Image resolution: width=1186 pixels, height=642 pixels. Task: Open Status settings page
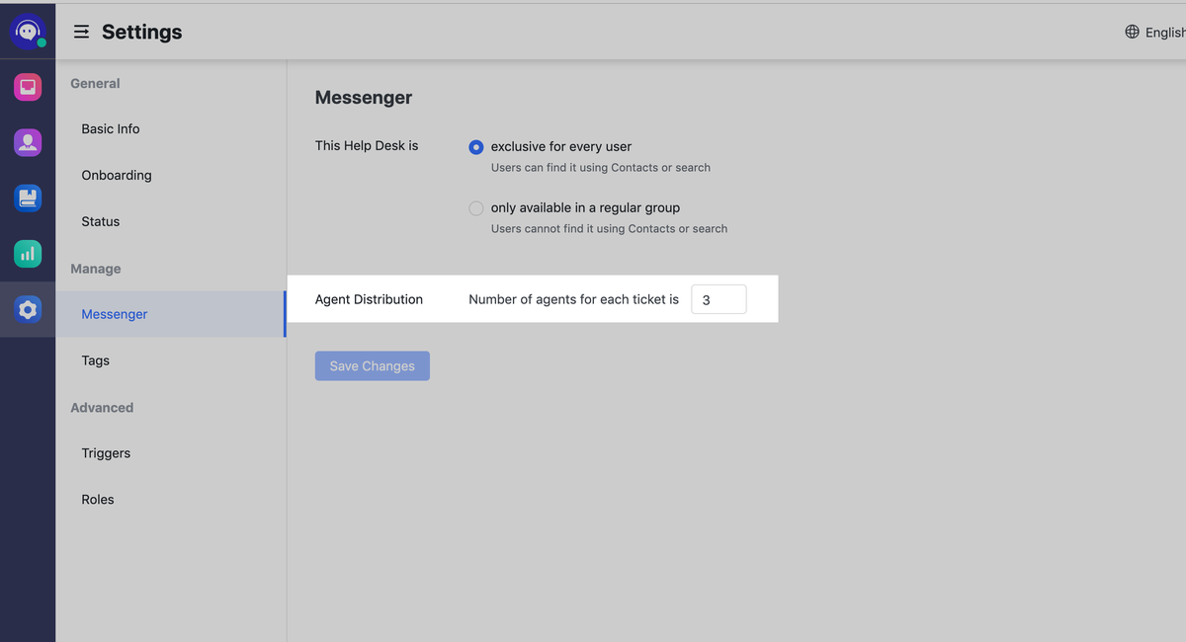(101, 221)
